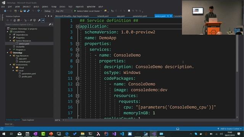Click the bookmark toolbar icon

[129, 11]
